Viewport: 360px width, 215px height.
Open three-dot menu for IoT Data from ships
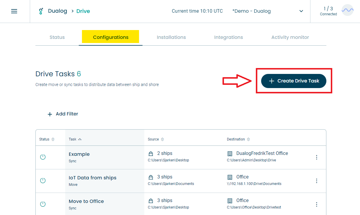317,181
